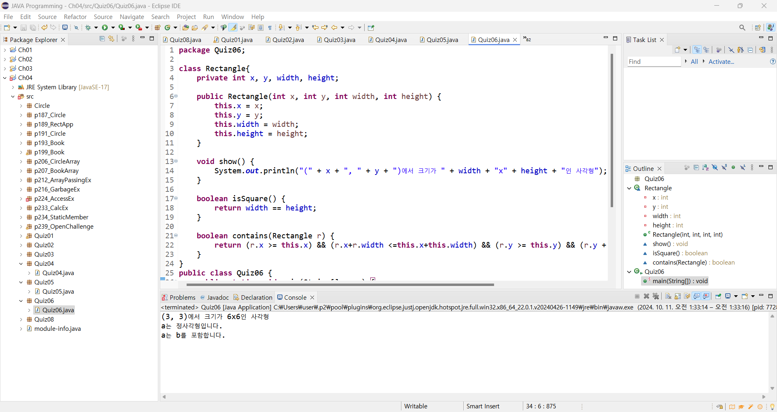Toggle Hide Static Members in Outline
Screen dimensions: 777x412
tap(724, 168)
